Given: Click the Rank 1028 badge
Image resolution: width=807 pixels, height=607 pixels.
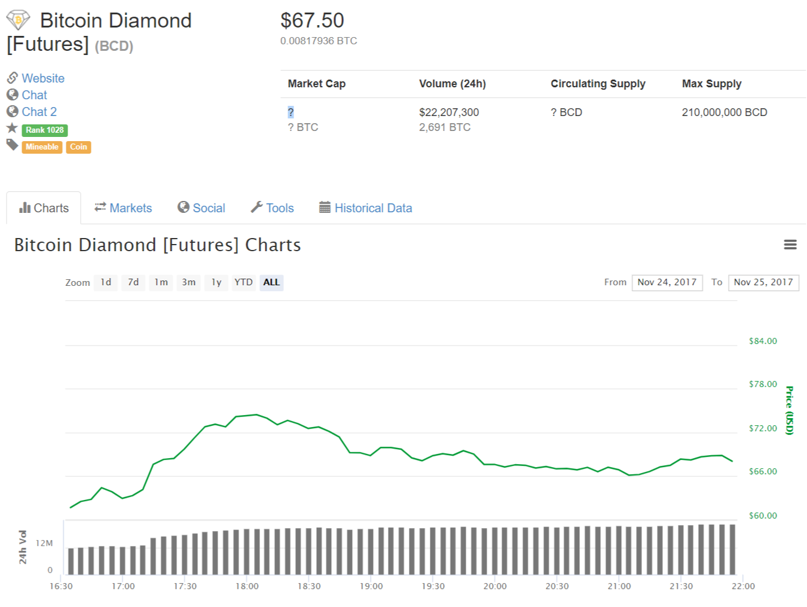Looking at the screenshot, I should (x=45, y=130).
